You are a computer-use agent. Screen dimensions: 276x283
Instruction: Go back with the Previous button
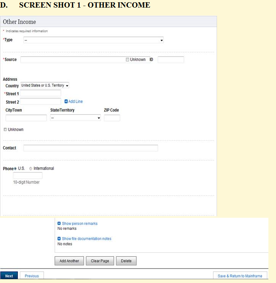pyautogui.click(x=32, y=276)
